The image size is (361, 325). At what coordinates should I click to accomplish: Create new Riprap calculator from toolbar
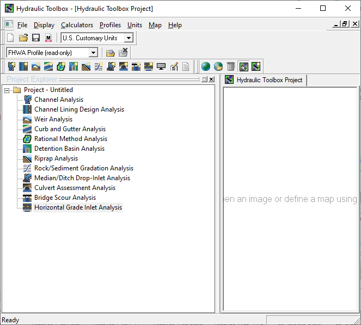86,66
